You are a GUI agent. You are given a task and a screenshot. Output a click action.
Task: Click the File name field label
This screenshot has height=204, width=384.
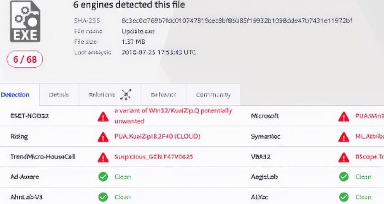[88, 31]
